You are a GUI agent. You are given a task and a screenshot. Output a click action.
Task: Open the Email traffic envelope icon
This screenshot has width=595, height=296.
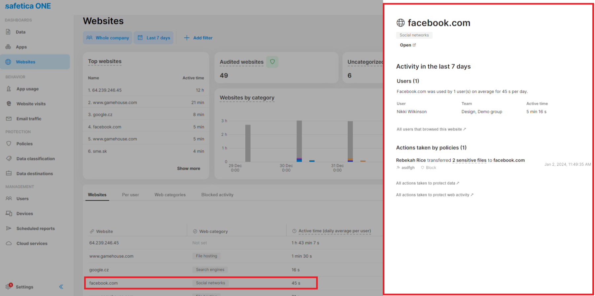tap(9, 118)
